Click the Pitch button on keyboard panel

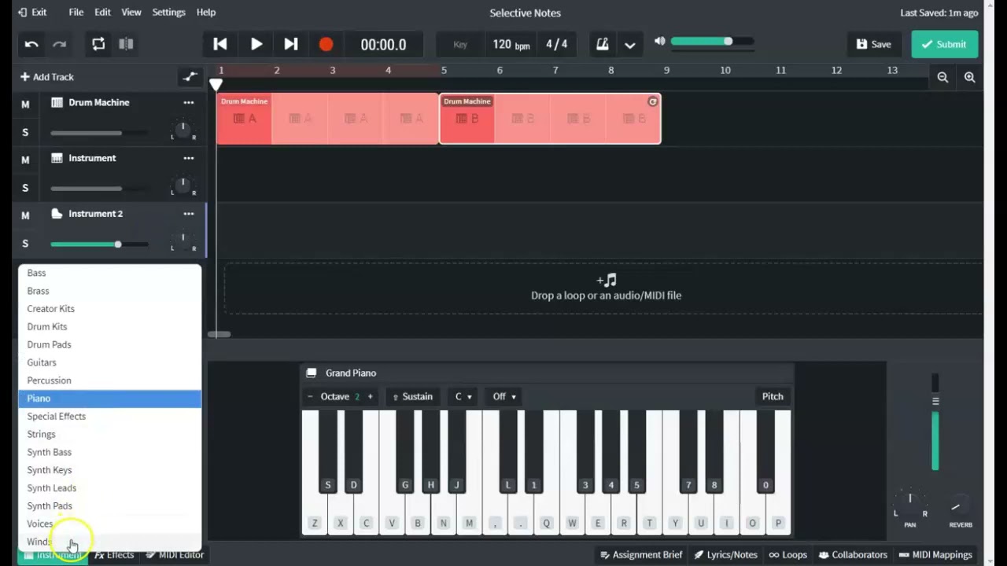click(x=773, y=397)
